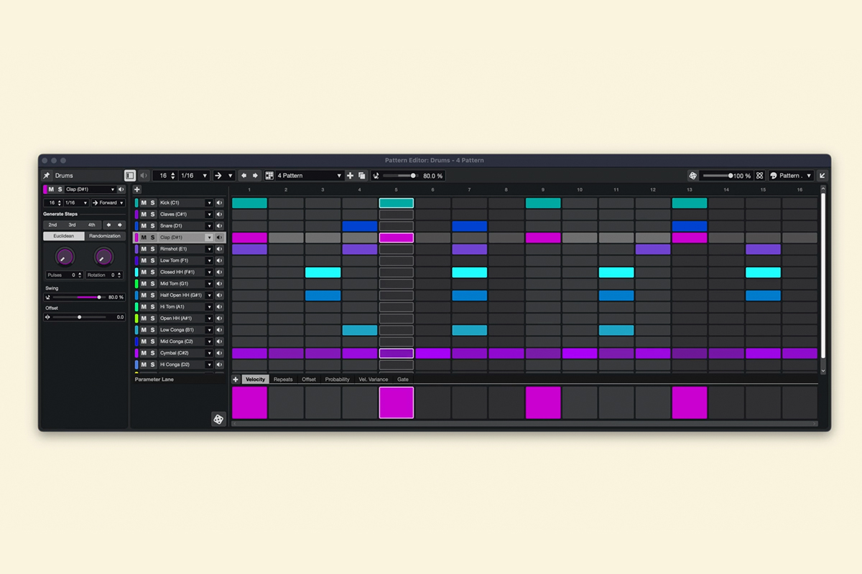The image size is (862, 574).
Task: Click the dice icon in the top toolbar
Action: [x=692, y=176]
